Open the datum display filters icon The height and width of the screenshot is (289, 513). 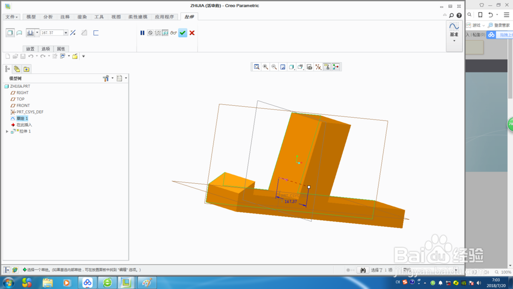tap(319, 67)
